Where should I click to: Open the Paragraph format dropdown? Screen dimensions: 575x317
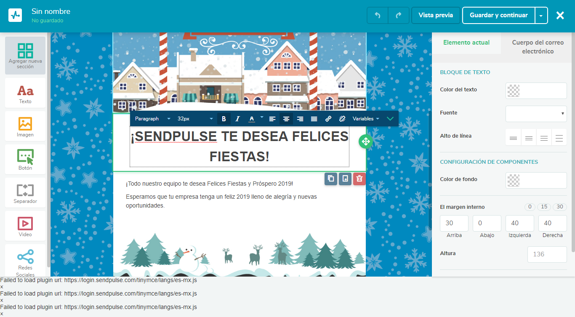(153, 119)
